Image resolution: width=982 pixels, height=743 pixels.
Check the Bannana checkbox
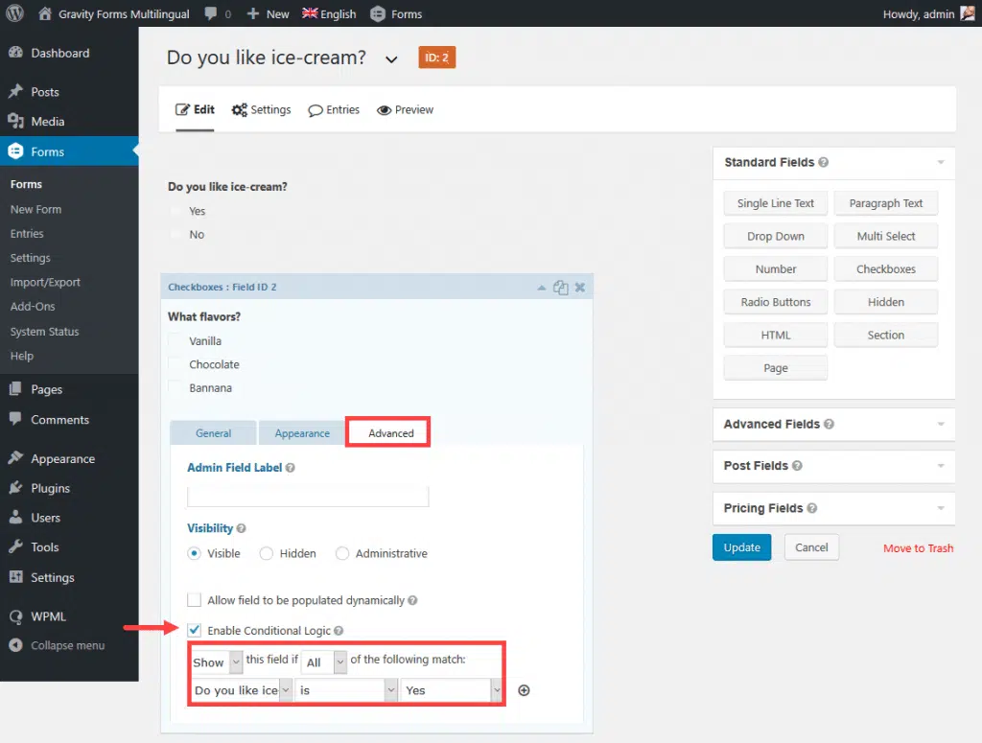[x=175, y=387]
